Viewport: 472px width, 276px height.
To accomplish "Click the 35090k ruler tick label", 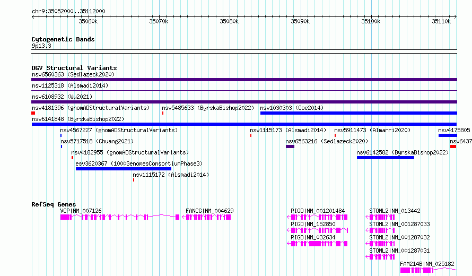I will pyautogui.click(x=300, y=21).
